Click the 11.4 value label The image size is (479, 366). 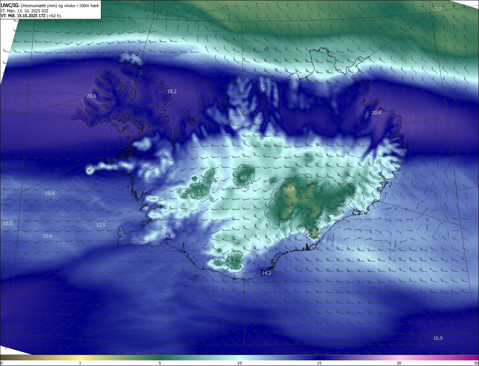428,271
